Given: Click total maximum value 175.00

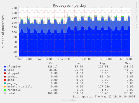Looking at the screenshot, I should tap(128, 93).
